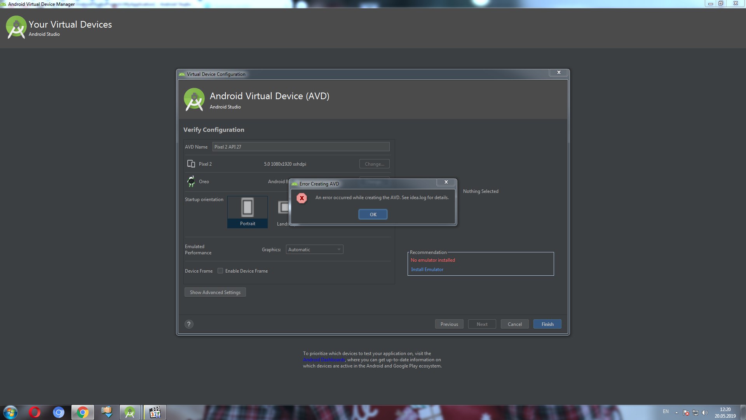Click the Action Center flag tray icon
This screenshot has height=420, width=746.
click(x=686, y=413)
